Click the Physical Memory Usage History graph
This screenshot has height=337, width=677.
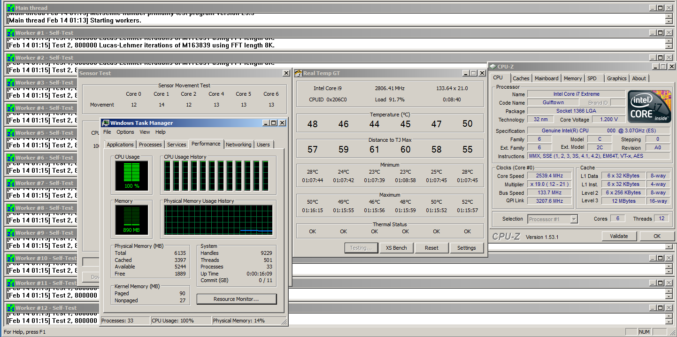(x=218, y=220)
